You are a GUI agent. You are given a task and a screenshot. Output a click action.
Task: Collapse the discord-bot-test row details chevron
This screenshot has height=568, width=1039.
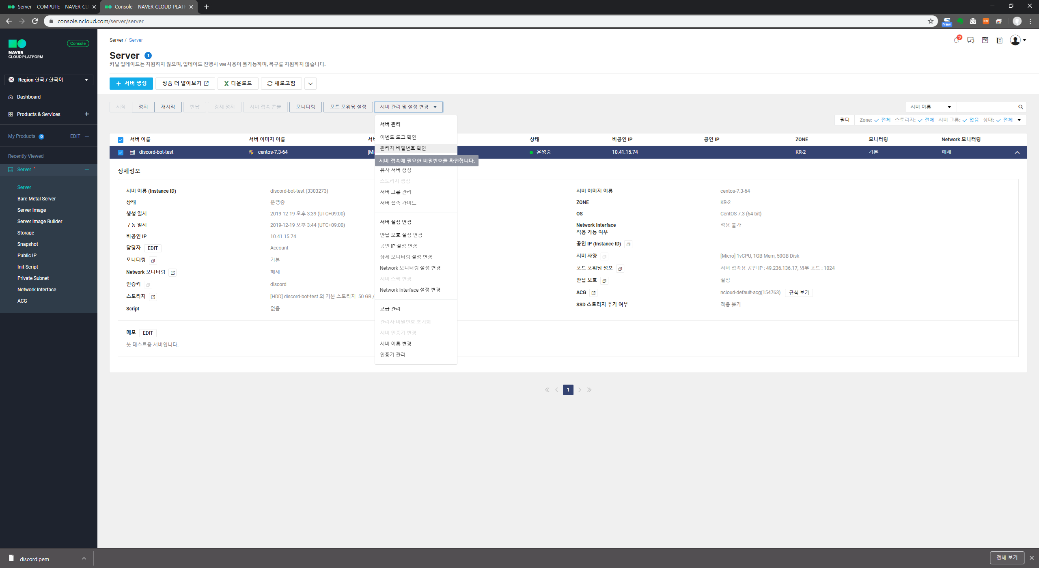pos(1017,153)
